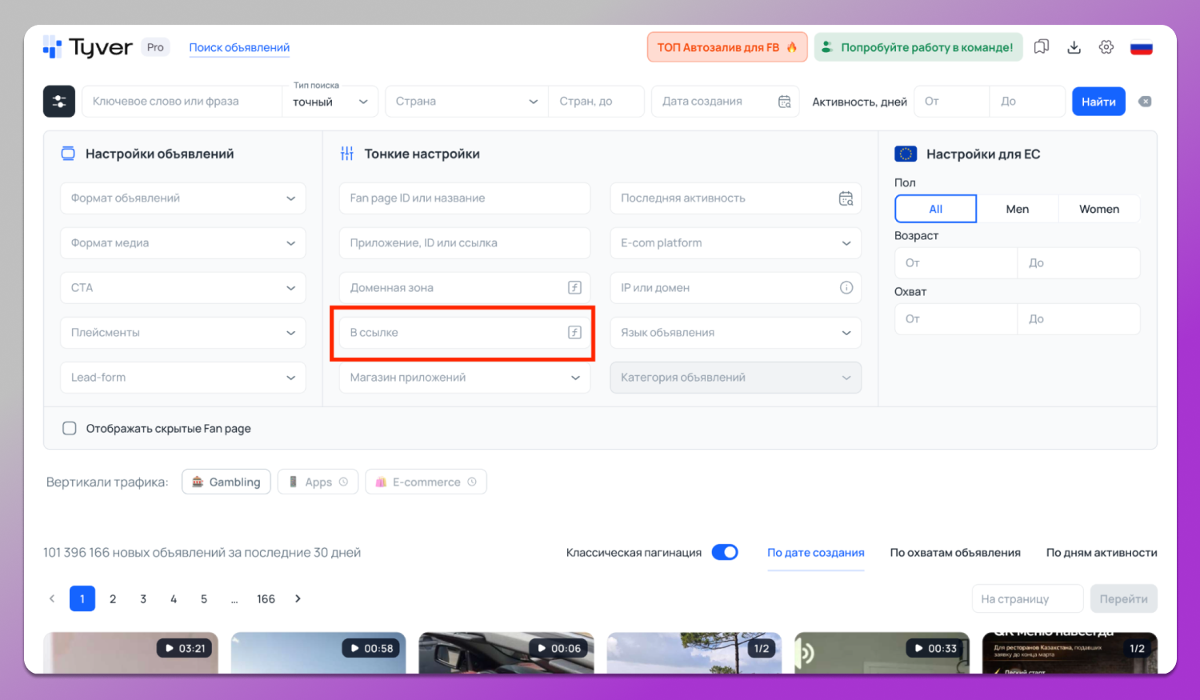Switch sorting to По охватам обьявления
The image size is (1200, 700).
coord(955,552)
